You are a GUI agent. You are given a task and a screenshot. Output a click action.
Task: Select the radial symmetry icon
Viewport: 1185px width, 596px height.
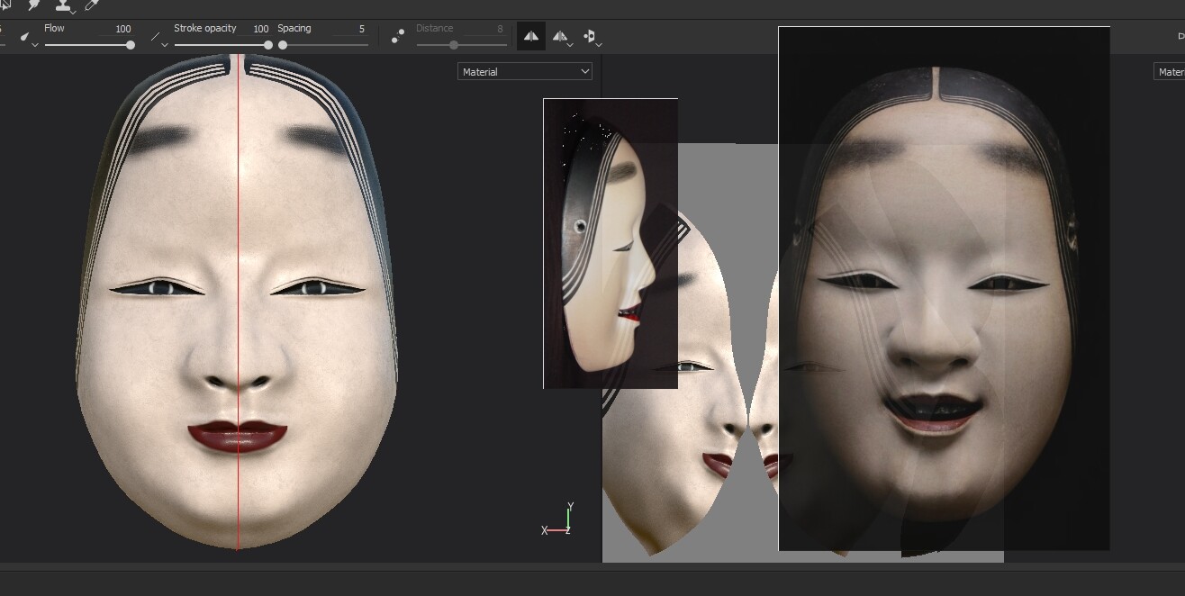(589, 36)
